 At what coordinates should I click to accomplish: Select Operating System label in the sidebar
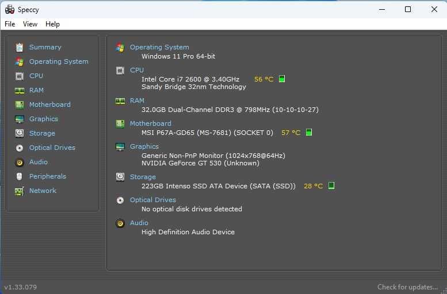click(x=59, y=61)
